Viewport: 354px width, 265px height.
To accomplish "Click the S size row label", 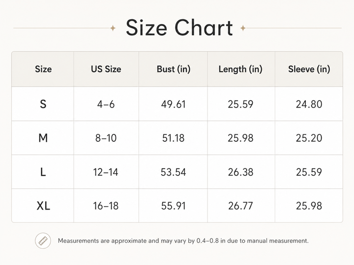I will tap(43, 104).
